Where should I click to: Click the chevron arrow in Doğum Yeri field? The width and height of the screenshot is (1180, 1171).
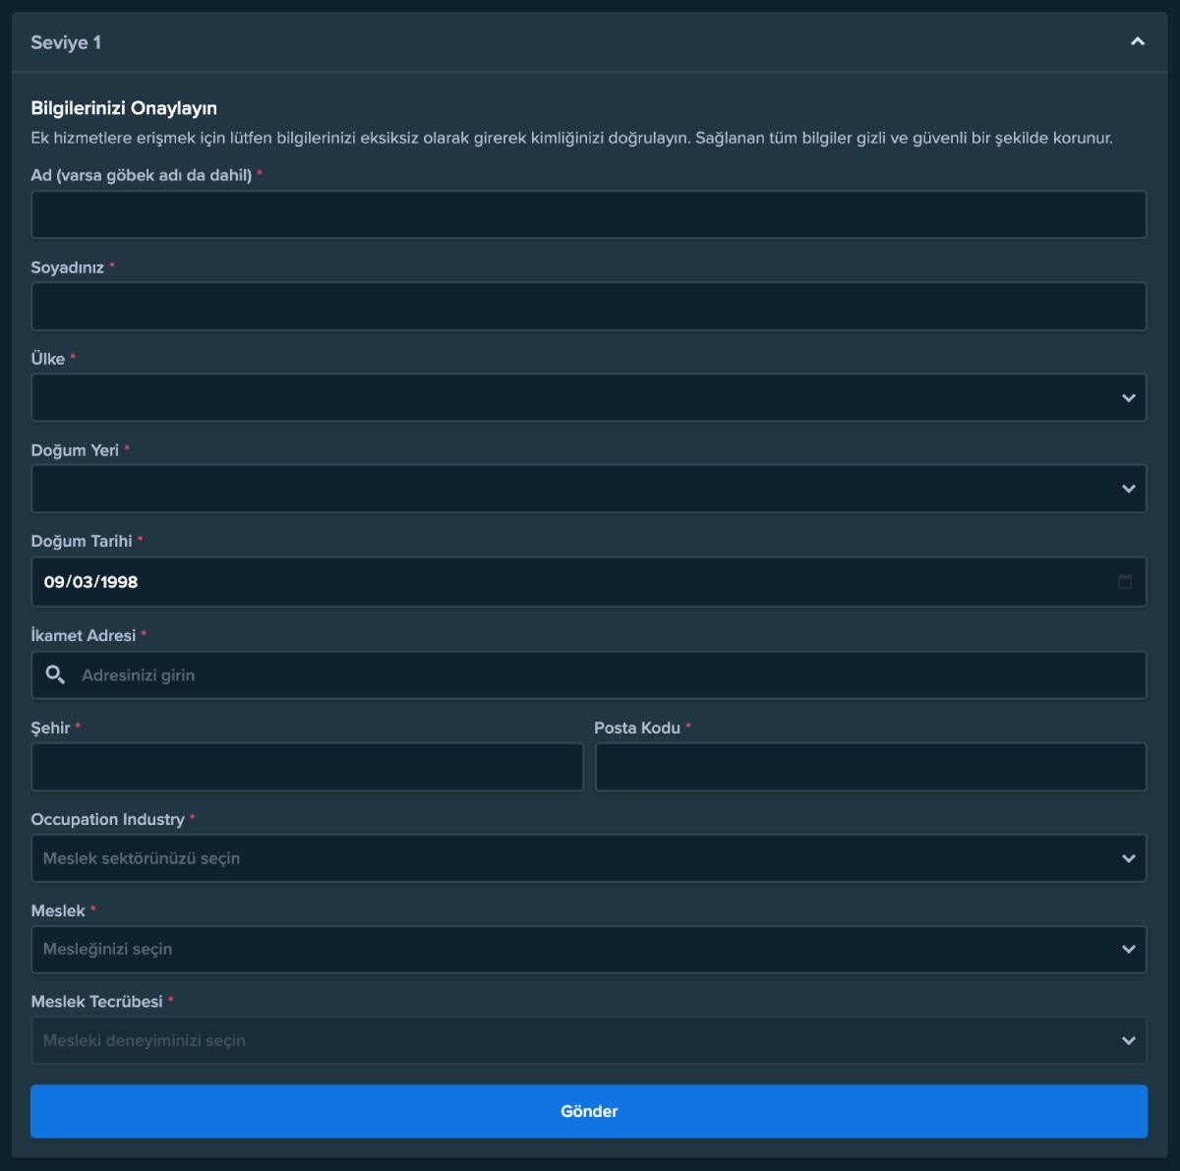(1128, 489)
